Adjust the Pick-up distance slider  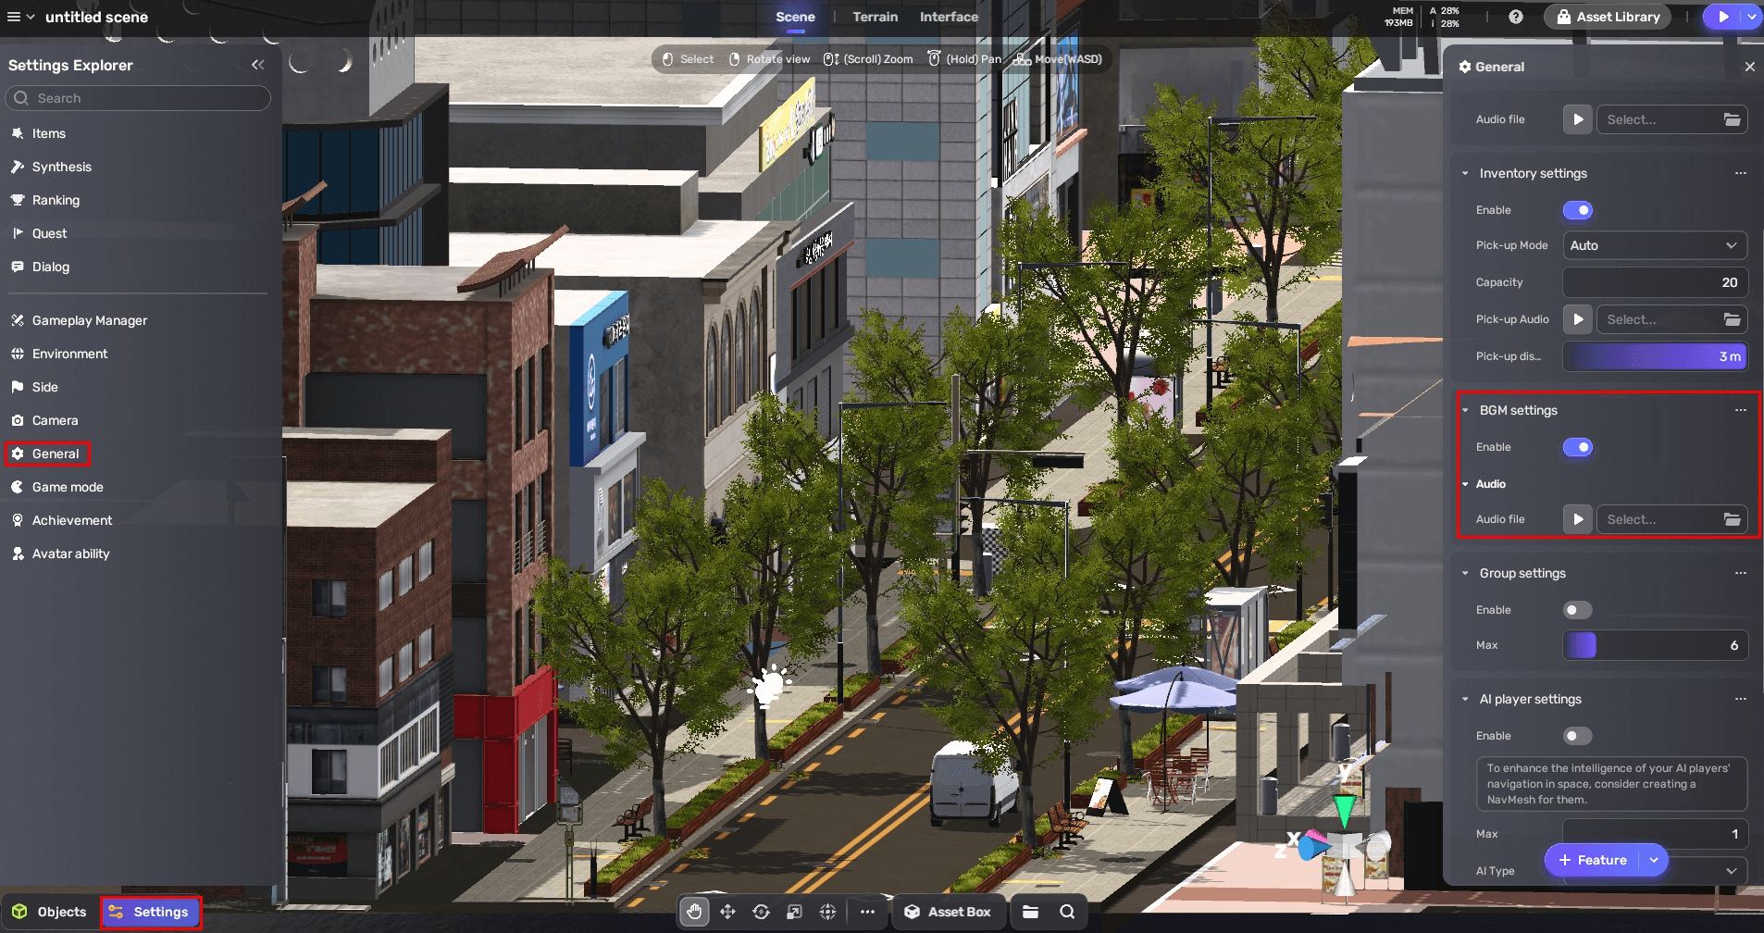click(1654, 356)
